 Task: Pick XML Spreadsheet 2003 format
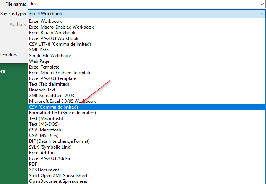(147, 96)
